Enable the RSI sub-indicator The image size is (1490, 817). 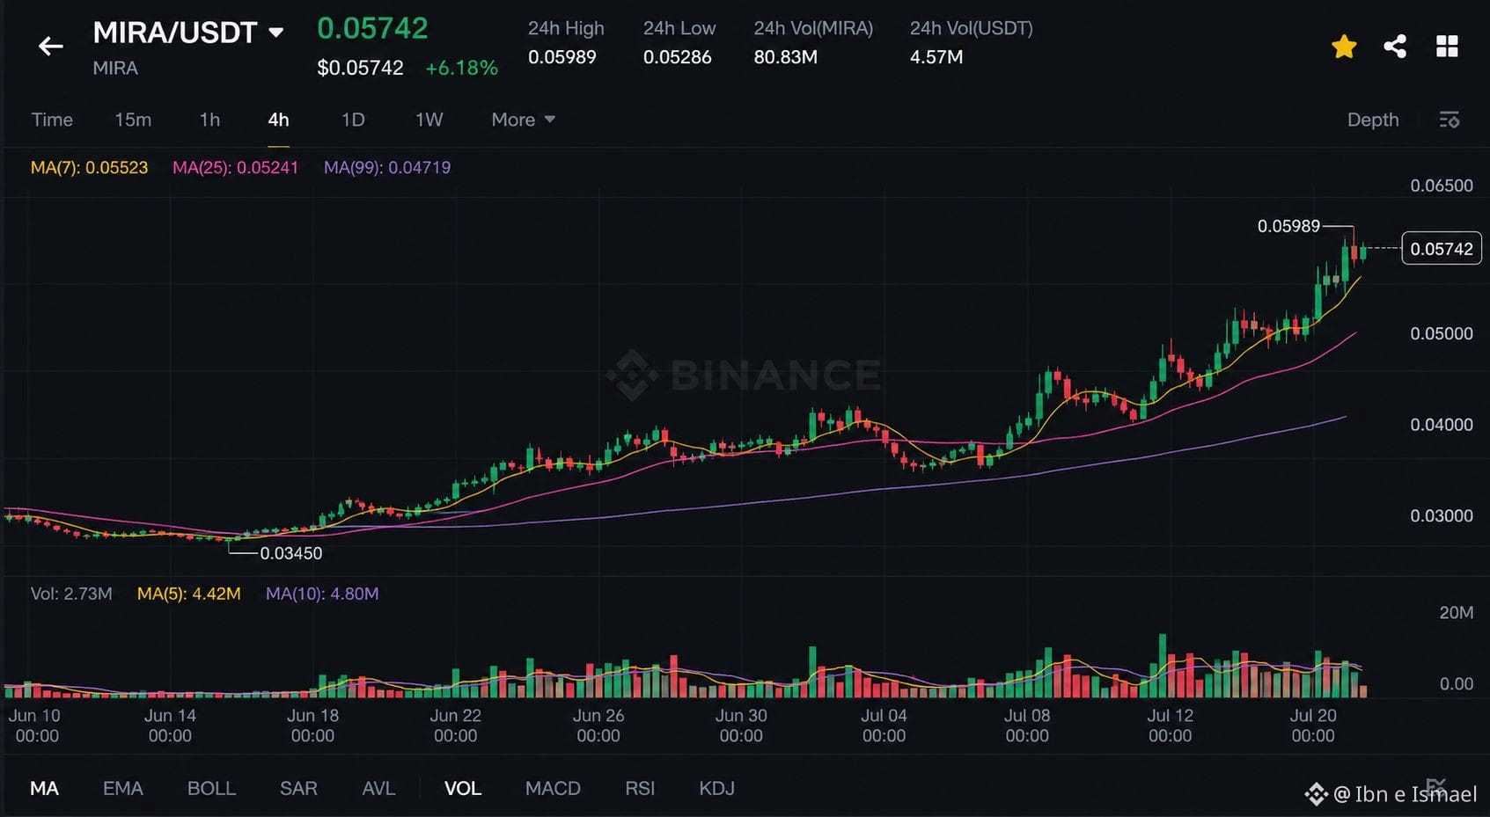640,788
